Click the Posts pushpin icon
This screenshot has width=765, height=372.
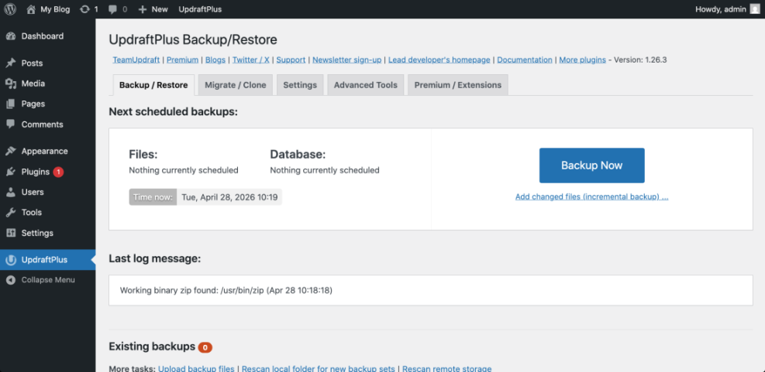[x=11, y=63]
